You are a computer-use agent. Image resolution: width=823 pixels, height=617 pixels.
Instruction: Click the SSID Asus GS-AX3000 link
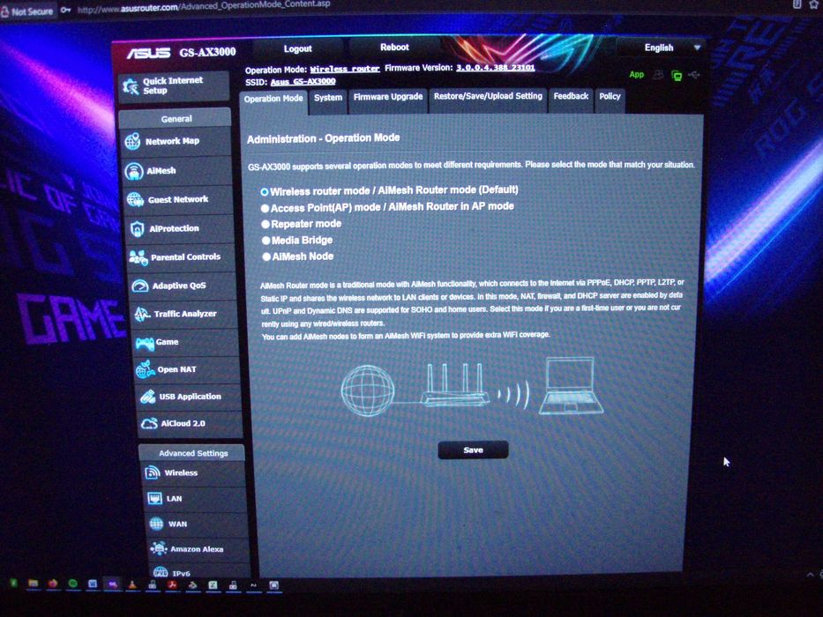pyautogui.click(x=303, y=81)
